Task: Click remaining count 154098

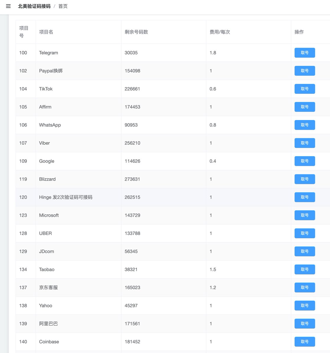Action: (x=132, y=71)
